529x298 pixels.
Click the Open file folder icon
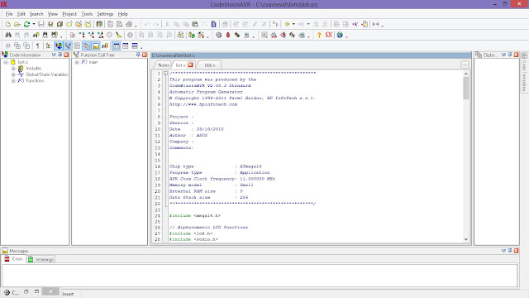[x=17, y=24]
